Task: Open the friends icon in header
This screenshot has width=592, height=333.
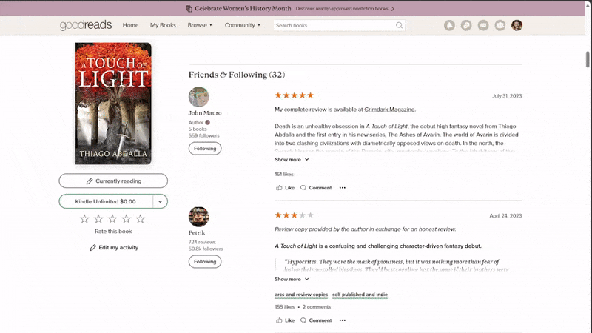Action: click(x=500, y=25)
